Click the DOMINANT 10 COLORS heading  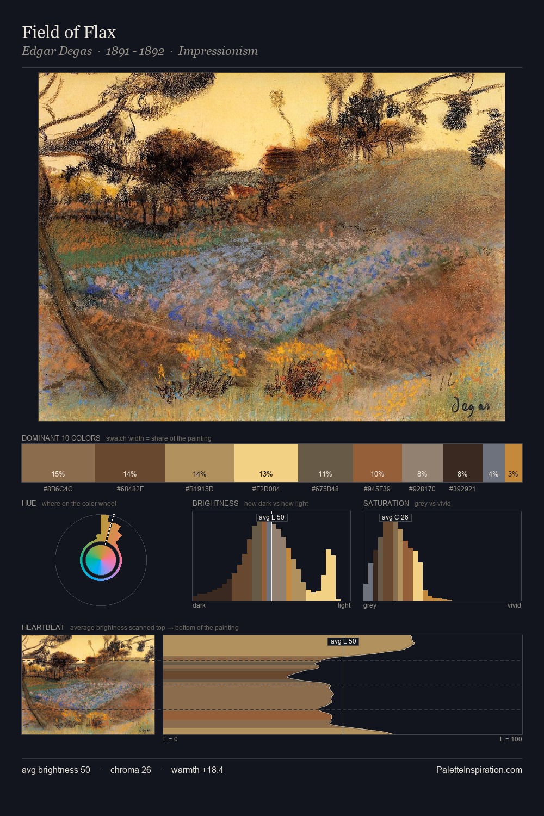pos(61,438)
